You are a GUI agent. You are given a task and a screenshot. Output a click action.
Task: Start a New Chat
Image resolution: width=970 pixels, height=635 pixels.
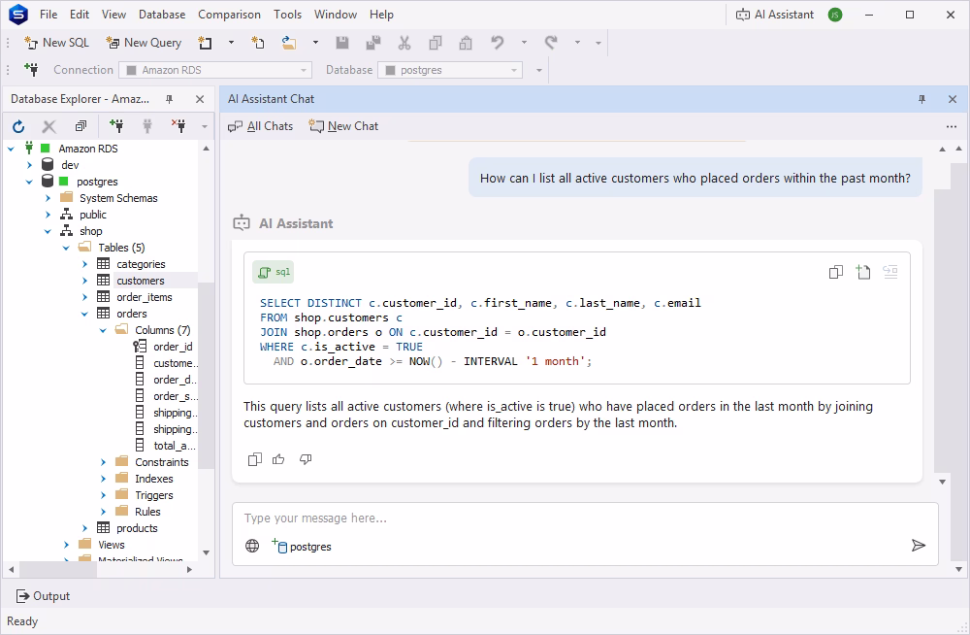tap(344, 126)
